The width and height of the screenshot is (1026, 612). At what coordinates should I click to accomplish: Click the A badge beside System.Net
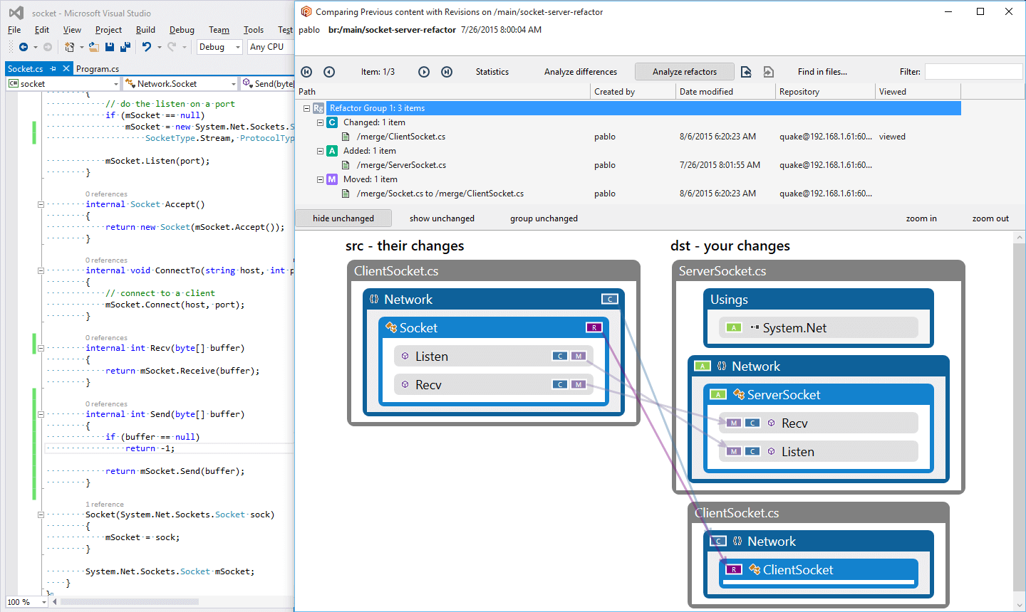733,327
